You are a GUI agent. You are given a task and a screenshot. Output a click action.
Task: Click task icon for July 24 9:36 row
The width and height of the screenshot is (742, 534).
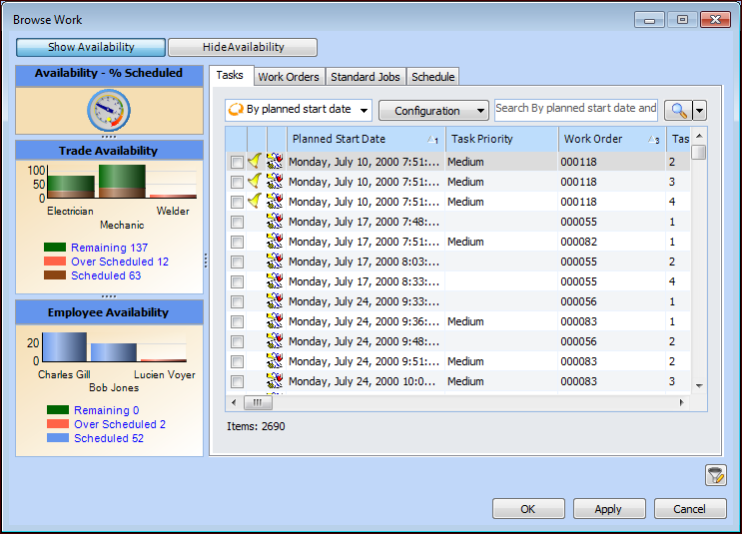coord(275,321)
